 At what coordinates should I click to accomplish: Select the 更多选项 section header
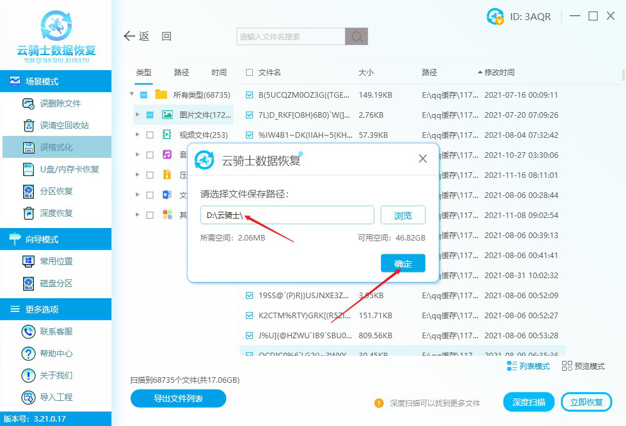(56, 309)
